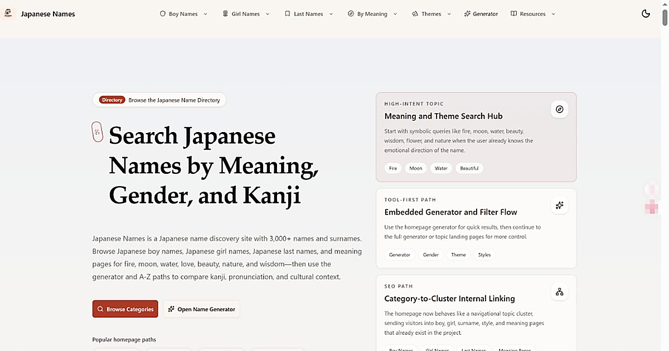Open Category-to-Cluster Internal Linking title
This screenshot has height=351, width=669.
pyautogui.click(x=450, y=299)
